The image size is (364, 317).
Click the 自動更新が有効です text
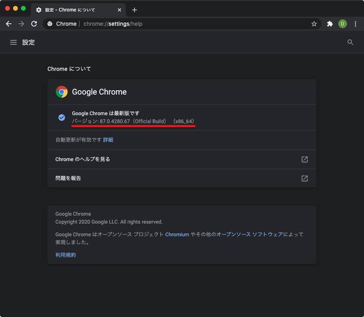[x=79, y=140]
